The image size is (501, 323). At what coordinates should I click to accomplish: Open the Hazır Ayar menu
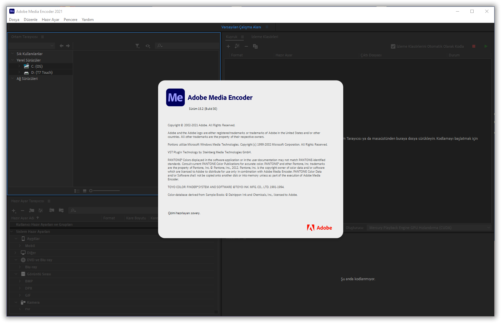click(x=51, y=20)
